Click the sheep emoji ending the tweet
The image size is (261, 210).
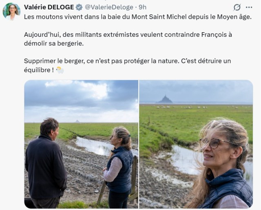pos(60,70)
